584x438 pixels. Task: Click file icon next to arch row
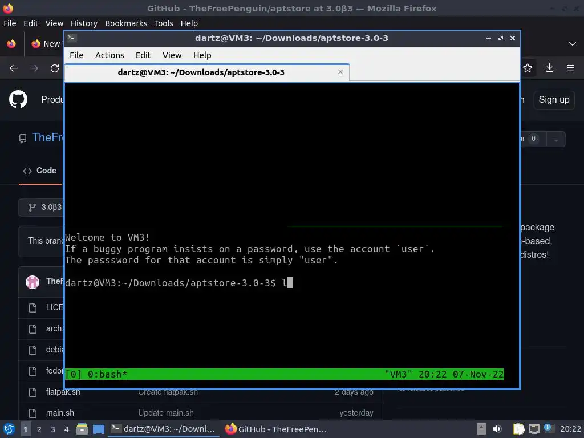click(33, 329)
